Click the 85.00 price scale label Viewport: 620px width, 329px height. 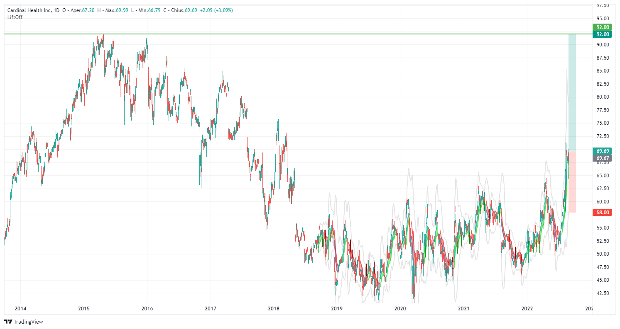[x=603, y=71]
